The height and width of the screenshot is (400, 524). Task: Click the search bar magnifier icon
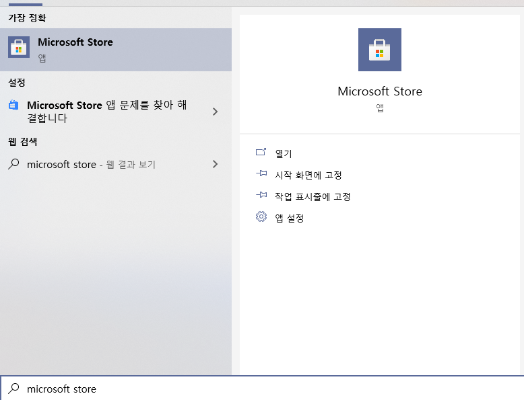pos(13,389)
